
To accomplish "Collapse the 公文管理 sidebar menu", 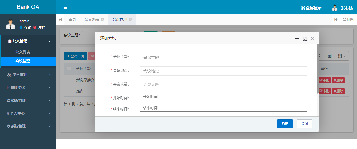I will click(x=28, y=41).
